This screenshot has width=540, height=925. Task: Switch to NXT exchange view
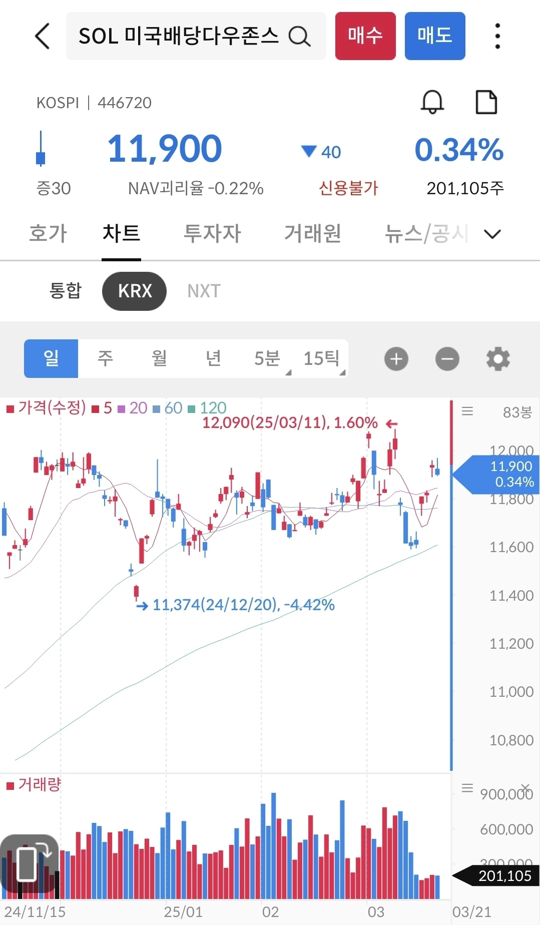coord(204,291)
